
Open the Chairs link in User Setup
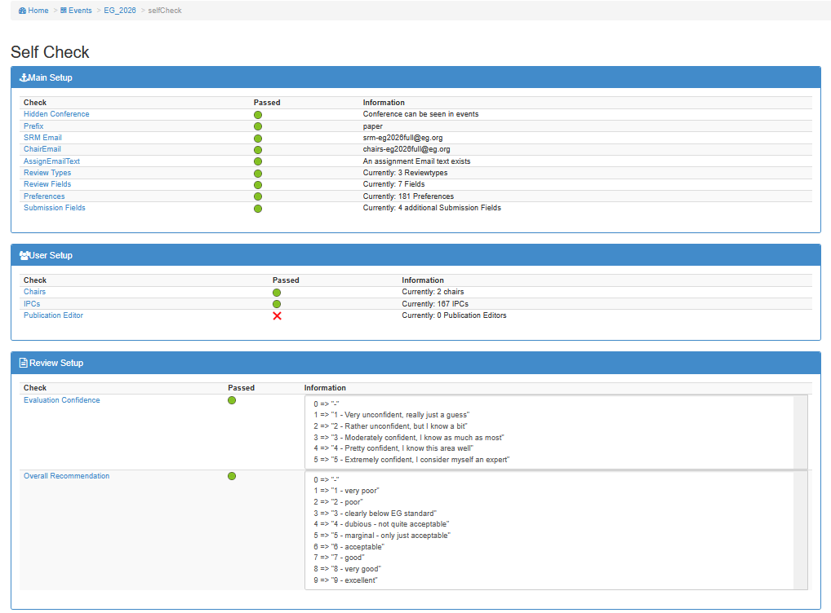pyautogui.click(x=34, y=292)
